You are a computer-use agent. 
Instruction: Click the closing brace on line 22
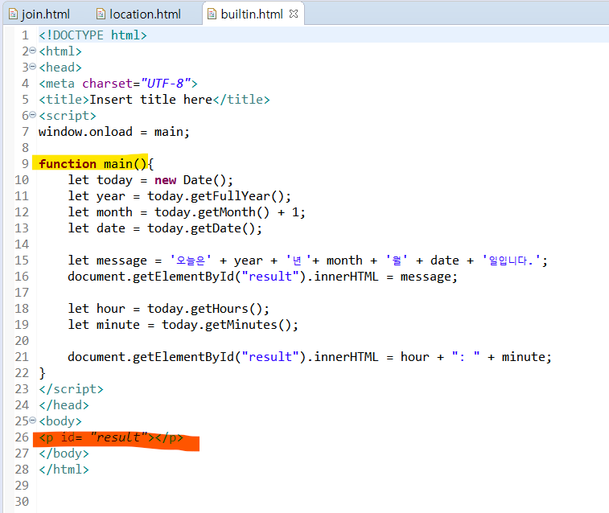43,373
